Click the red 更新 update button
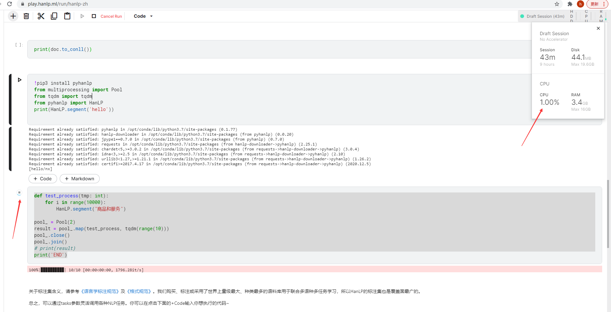The width and height of the screenshot is (611, 312). click(x=595, y=4)
